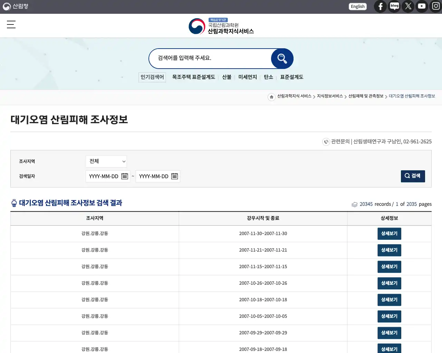Click breadcrumb 산림과학지식 서비스
This screenshot has width=442, height=353.
click(x=294, y=96)
